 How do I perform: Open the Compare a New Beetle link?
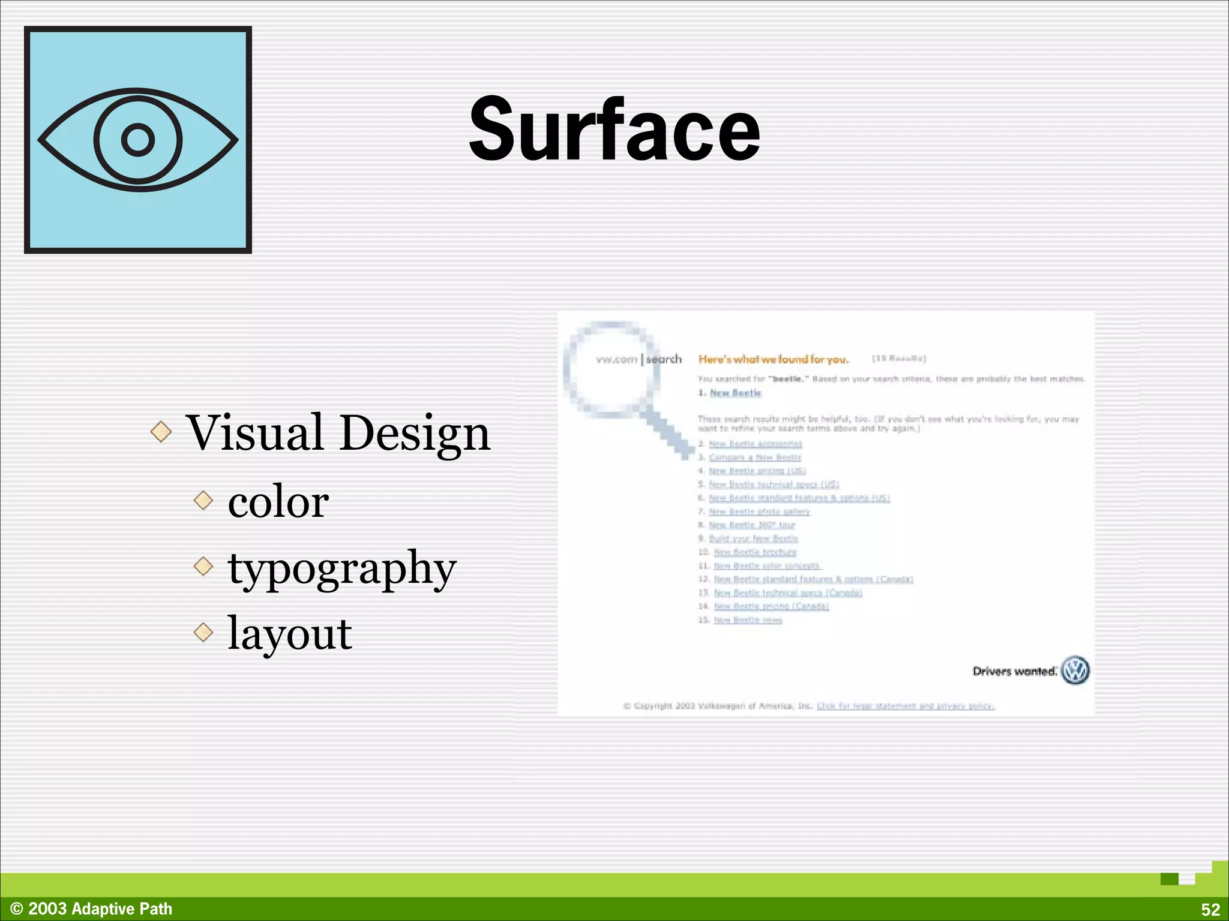(755, 458)
